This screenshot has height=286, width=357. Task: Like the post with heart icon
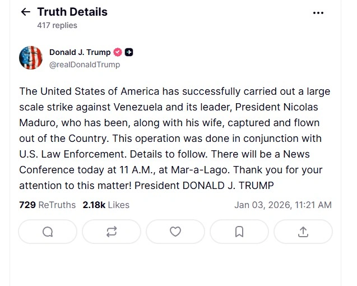(175, 232)
